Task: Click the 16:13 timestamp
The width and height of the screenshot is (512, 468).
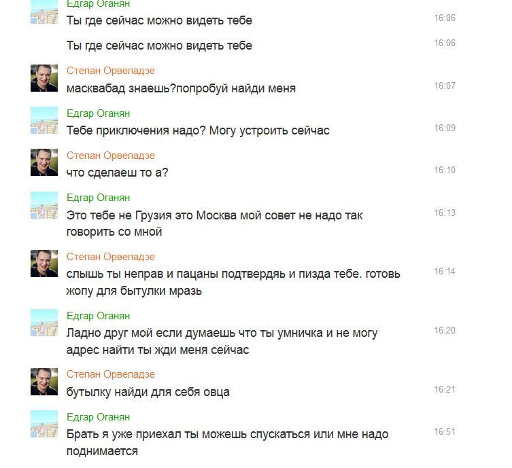Action: (x=445, y=213)
